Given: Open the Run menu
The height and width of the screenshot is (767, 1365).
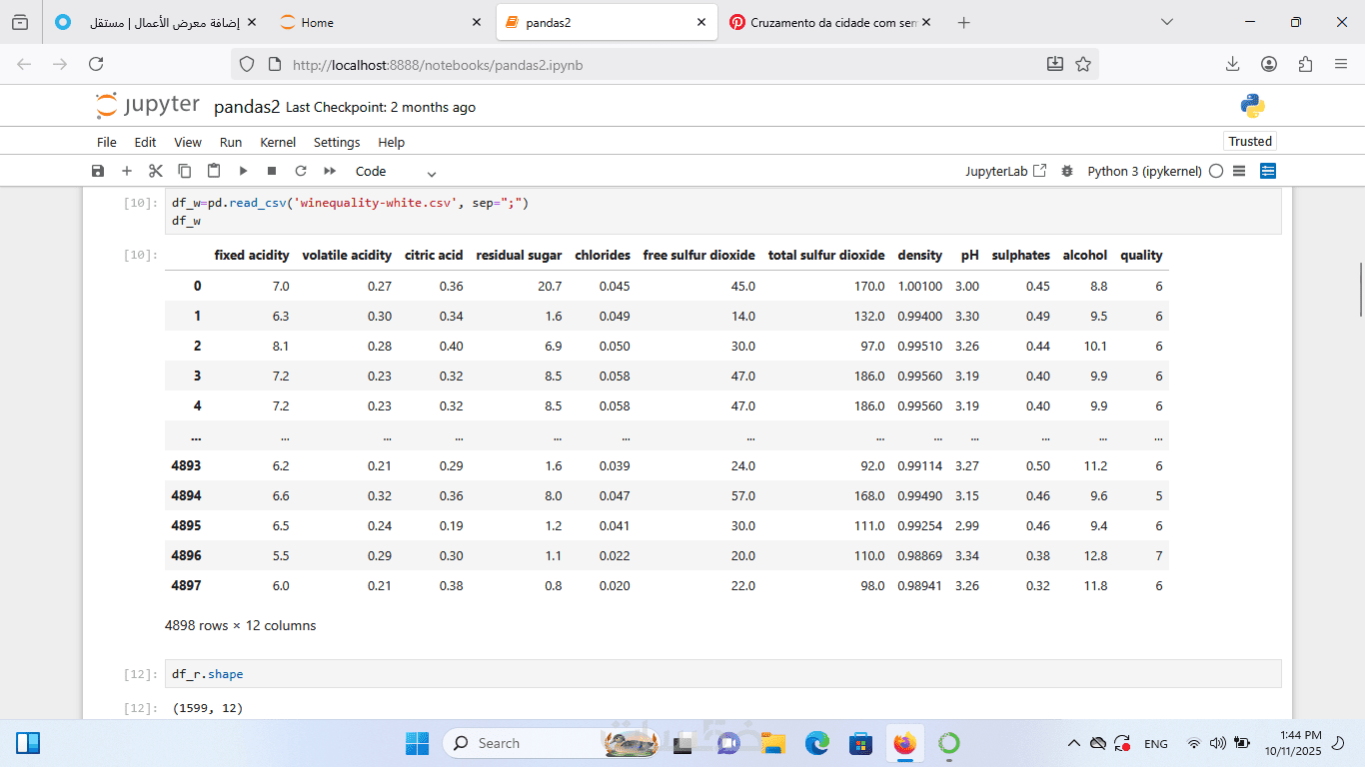Looking at the screenshot, I should (x=231, y=142).
